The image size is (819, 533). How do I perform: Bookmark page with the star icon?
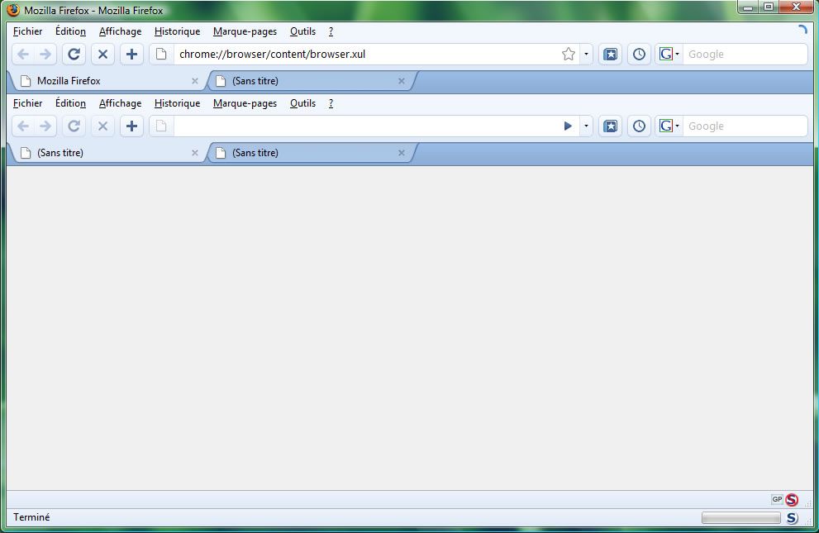point(569,55)
